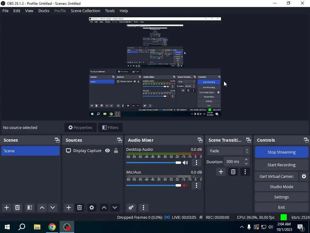Undock the Scene Transitions panel
The height and width of the screenshot is (233, 310).
(248, 140)
